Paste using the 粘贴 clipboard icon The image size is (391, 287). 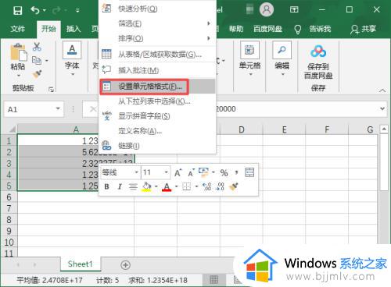[18, 52]
